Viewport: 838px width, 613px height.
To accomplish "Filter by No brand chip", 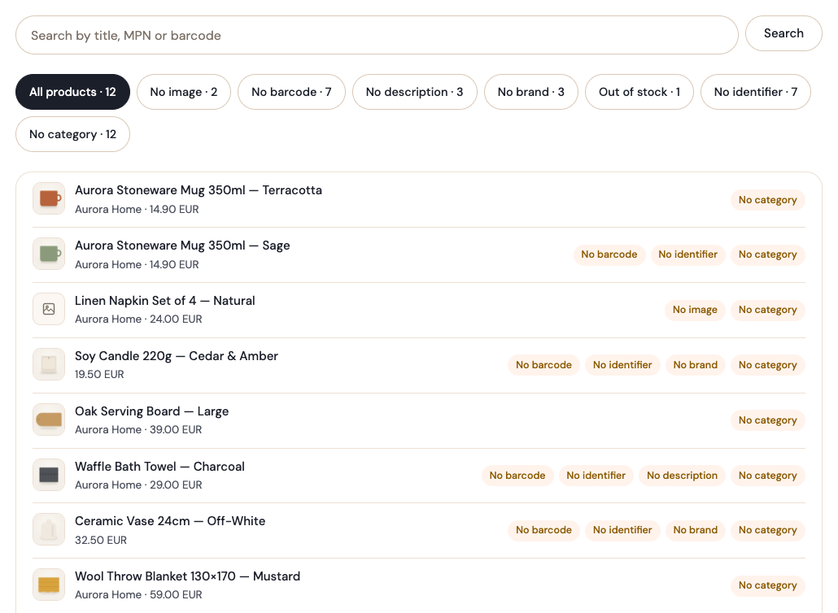I will pyautogui.click(x=531, y=92).
